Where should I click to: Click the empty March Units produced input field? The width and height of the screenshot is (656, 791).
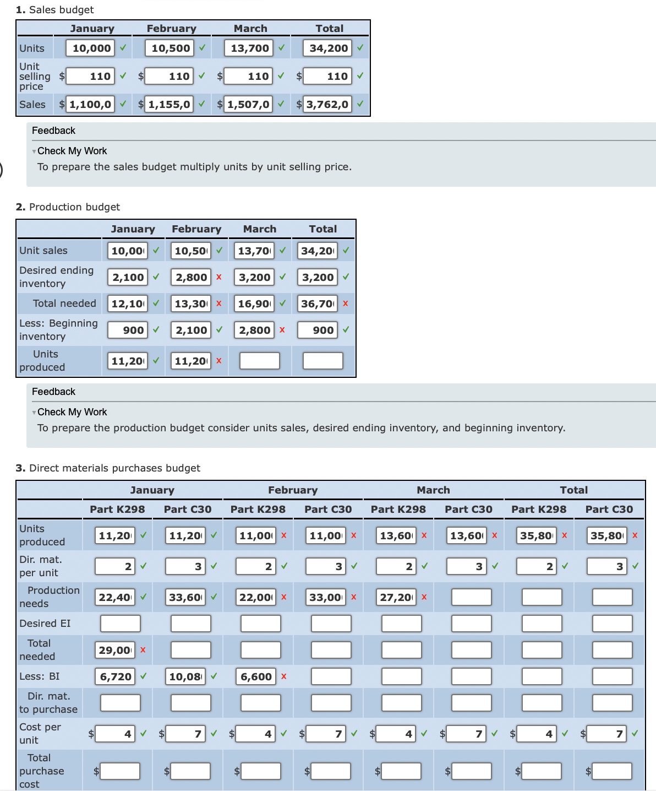point(260,360)
